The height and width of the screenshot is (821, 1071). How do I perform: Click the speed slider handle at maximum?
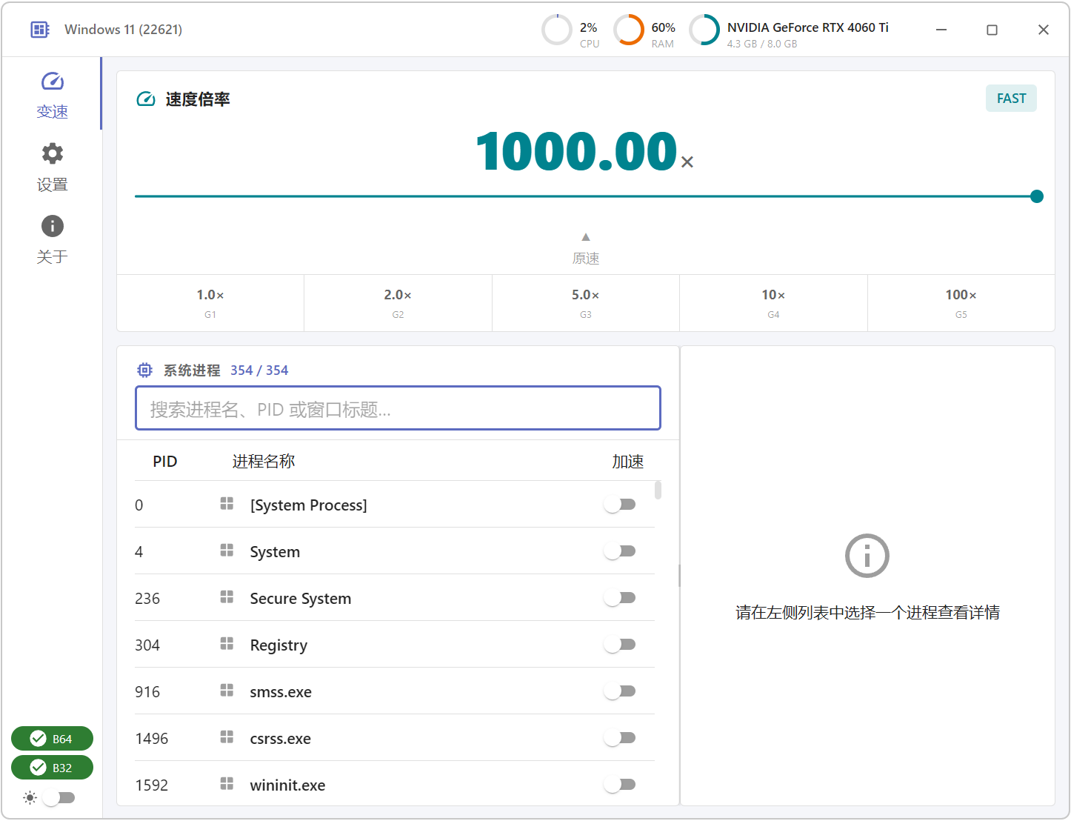point(1037,196)
